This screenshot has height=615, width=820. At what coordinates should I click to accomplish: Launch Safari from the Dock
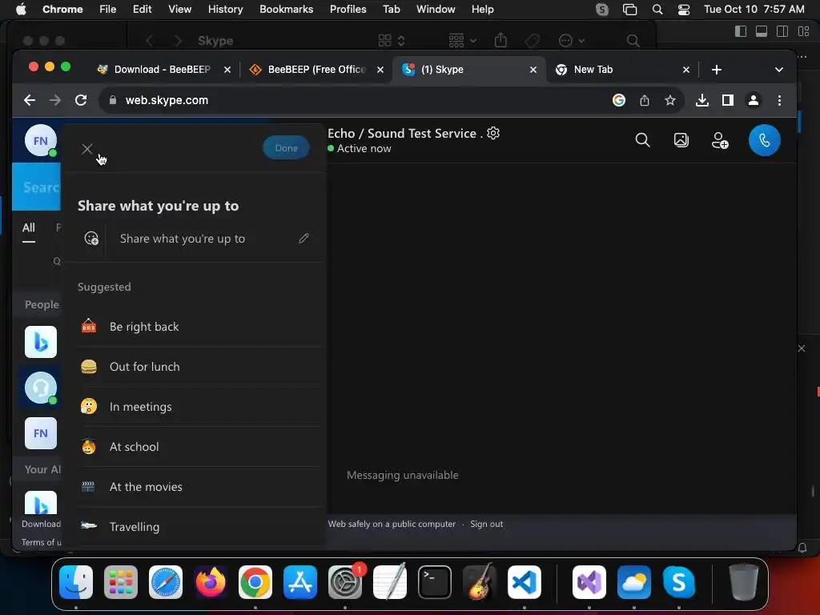[166, 582]
